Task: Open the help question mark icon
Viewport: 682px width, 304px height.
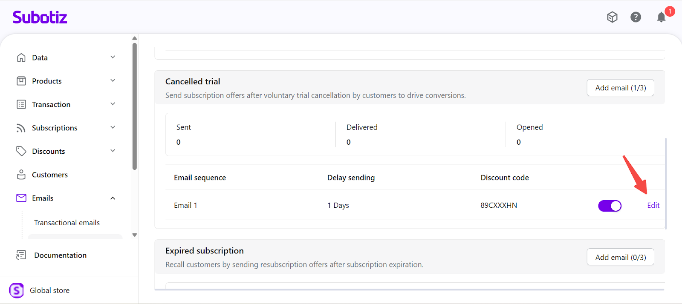Action: (636, 17)
